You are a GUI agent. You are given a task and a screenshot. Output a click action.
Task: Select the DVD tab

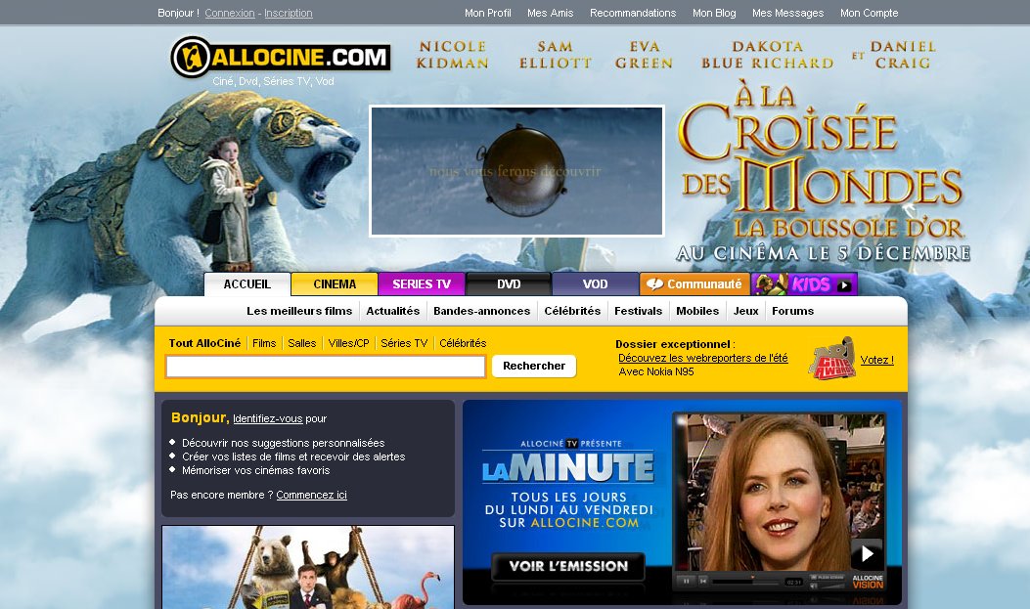[509, 284]
